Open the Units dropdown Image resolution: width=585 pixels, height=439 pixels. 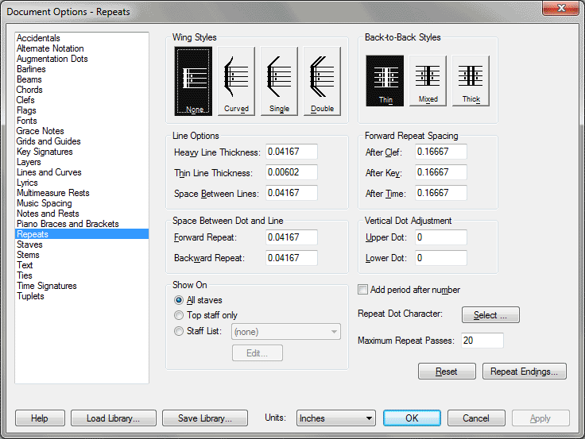335,418
